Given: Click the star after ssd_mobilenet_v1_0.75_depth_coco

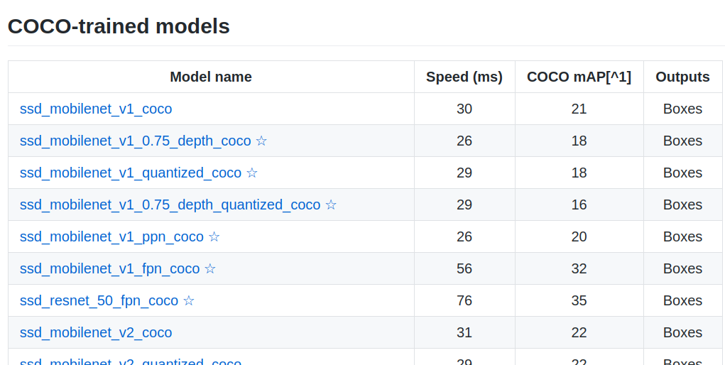Looking at the screenshot, I should [261, 141].
